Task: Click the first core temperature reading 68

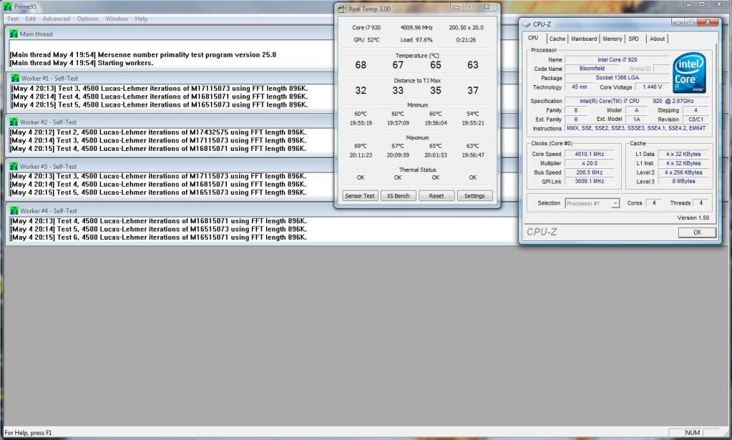Action: click(361, 65)
